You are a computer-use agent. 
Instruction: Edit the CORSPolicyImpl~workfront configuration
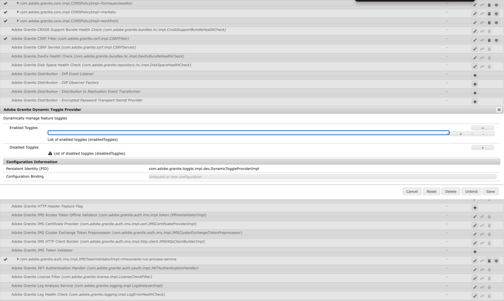pyautogui.click(x=474, y=22)
